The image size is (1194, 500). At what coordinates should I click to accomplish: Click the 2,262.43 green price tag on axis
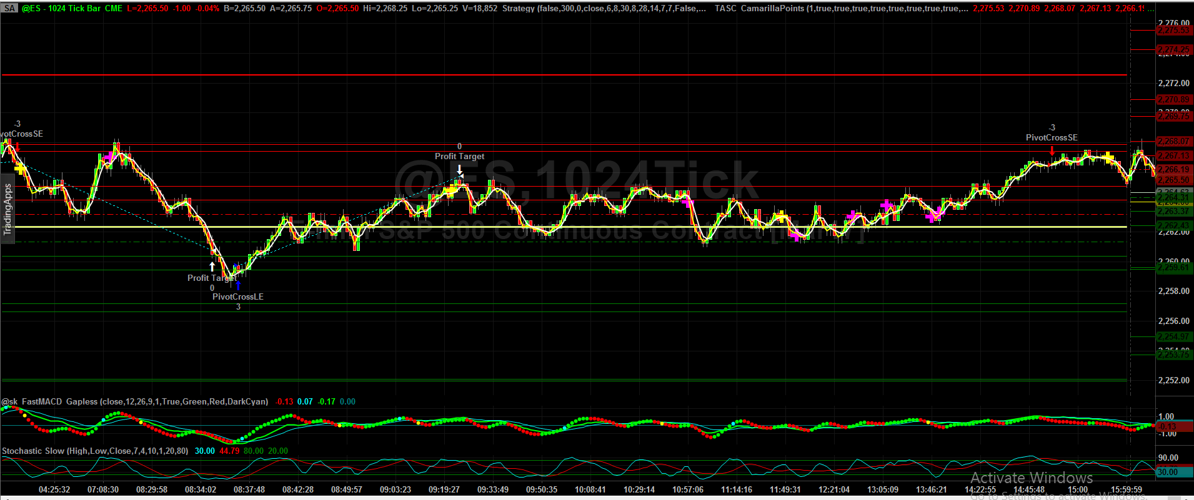(1173, 225)
